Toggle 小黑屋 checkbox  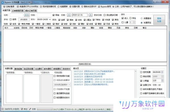(x=141, y=81)
